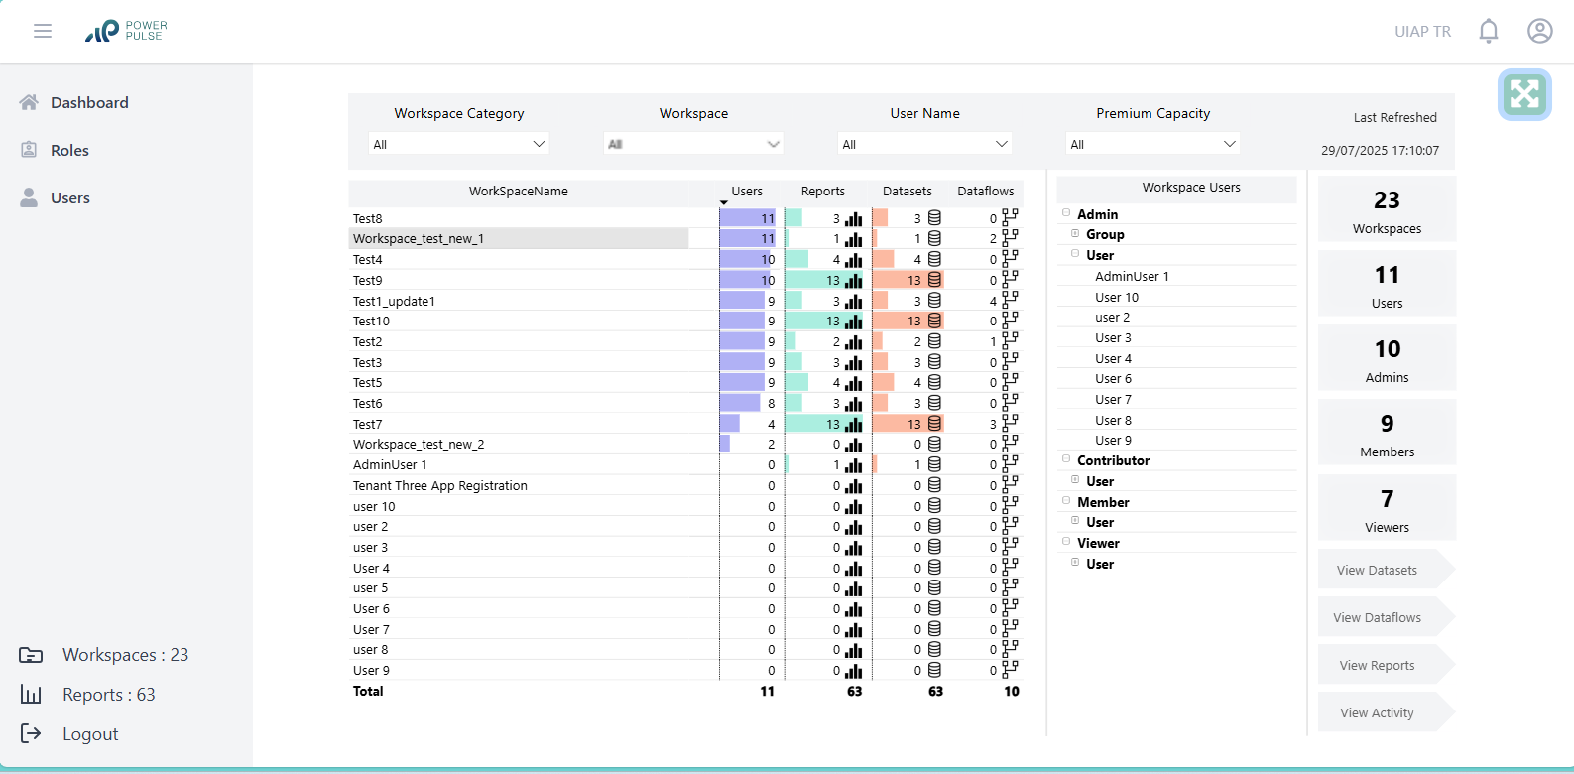Click the fullscreen expand icon
Viewport: 1574px width, 774px height.
(x=1524, y=94)
